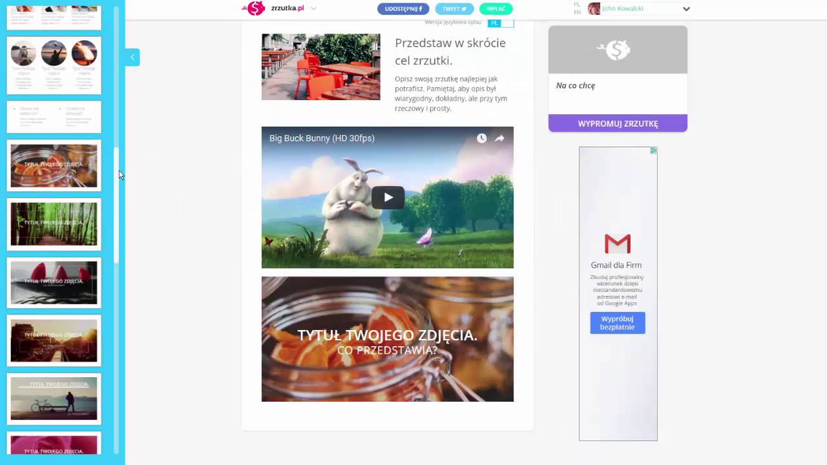This screenshot has height=465, width=827.
Task: Switch site language to PL
Action: (577, 5)
